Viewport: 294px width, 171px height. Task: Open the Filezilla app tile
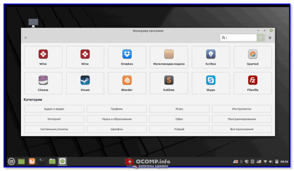point(253,83)
